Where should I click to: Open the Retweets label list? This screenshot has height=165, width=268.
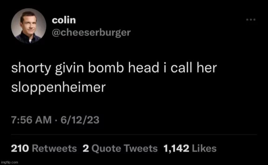pyautogui.click(x=54, y=149)
